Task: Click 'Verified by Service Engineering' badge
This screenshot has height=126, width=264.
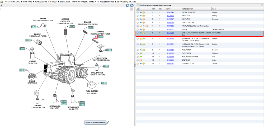Action: (x=97, y=123)
